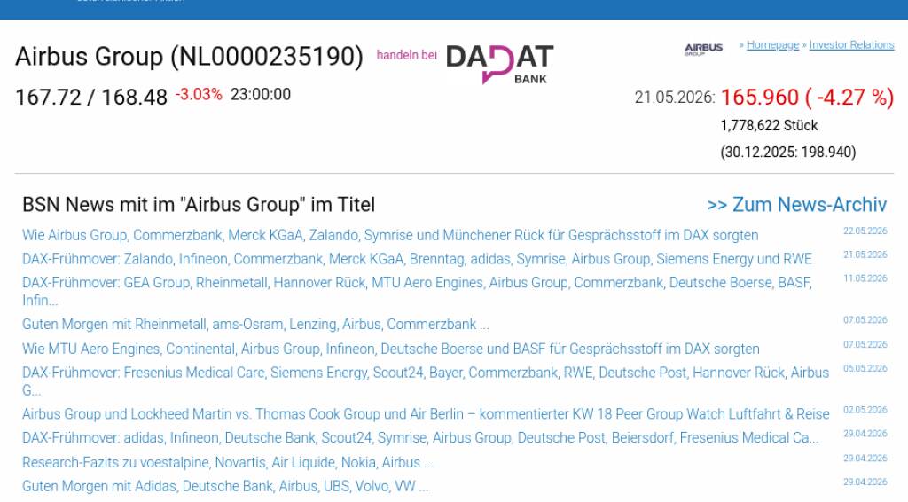Open DAX-Frühmover article starting with GEA Group
This screenshot has width=908, height=502.
pos(417,291)
